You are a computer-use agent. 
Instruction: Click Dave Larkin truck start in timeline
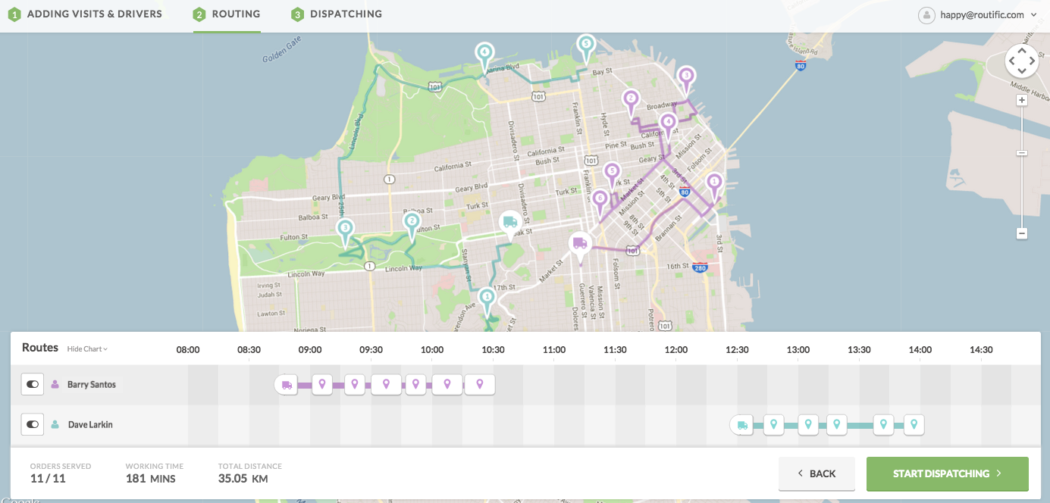pyautogui.click(x=742, y=425)
